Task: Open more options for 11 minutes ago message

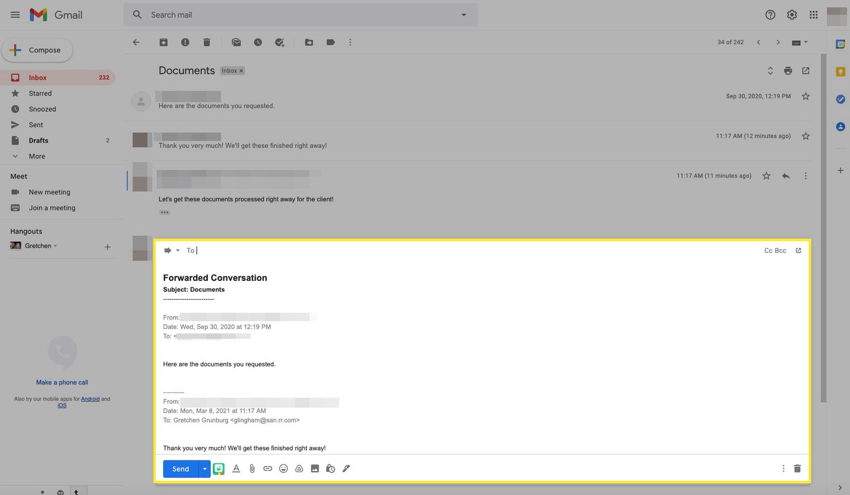Action: pyautogui.click(x=805, y=176)
